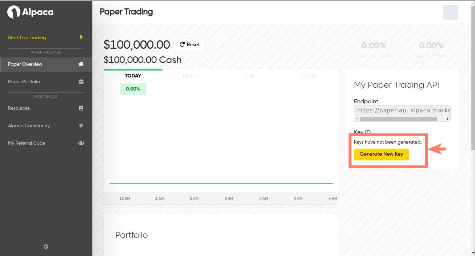
Task: Click the endpoint URL field
Action: pos(402,110)
